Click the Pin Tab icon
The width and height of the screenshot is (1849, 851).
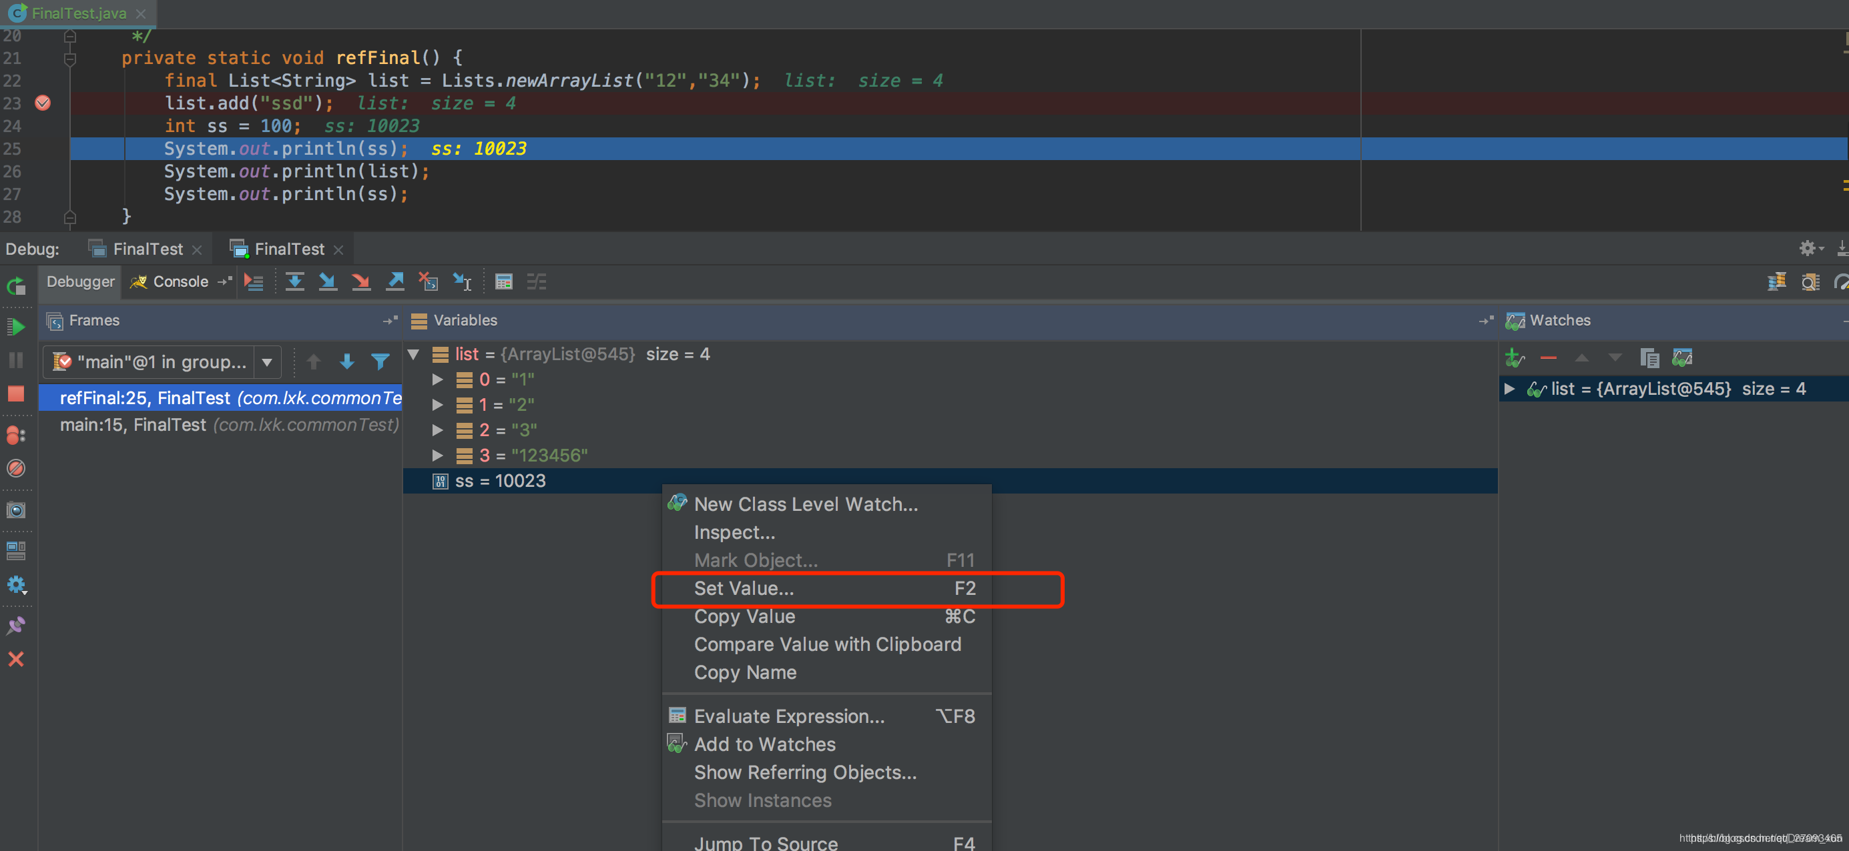[x=16, y=626]
